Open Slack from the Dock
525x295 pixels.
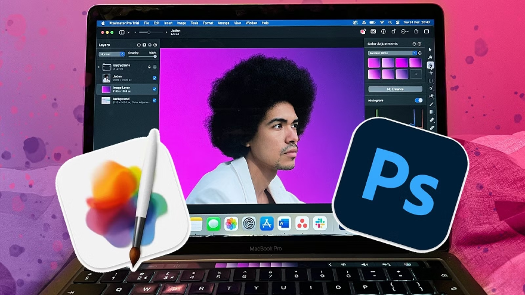320,223
